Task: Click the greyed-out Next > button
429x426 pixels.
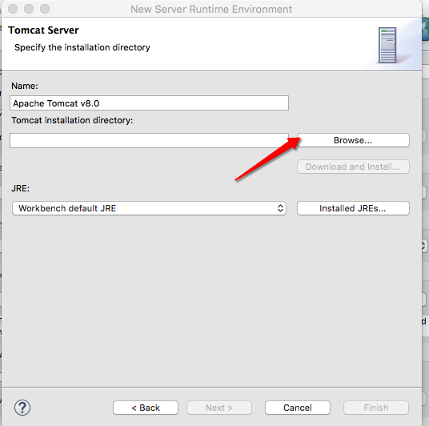Action: tap(219, 408)
